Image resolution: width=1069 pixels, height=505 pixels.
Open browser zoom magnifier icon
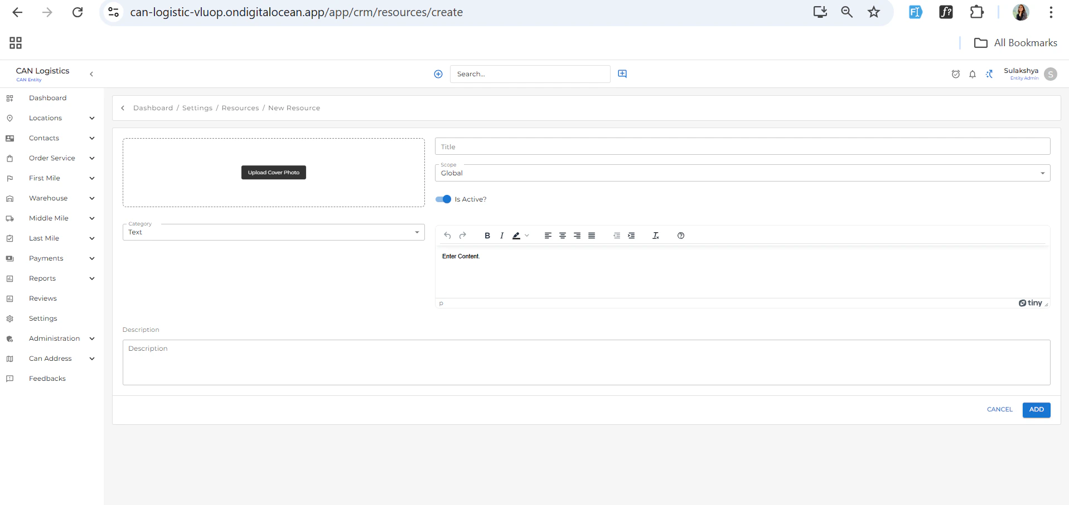point(847,12)
